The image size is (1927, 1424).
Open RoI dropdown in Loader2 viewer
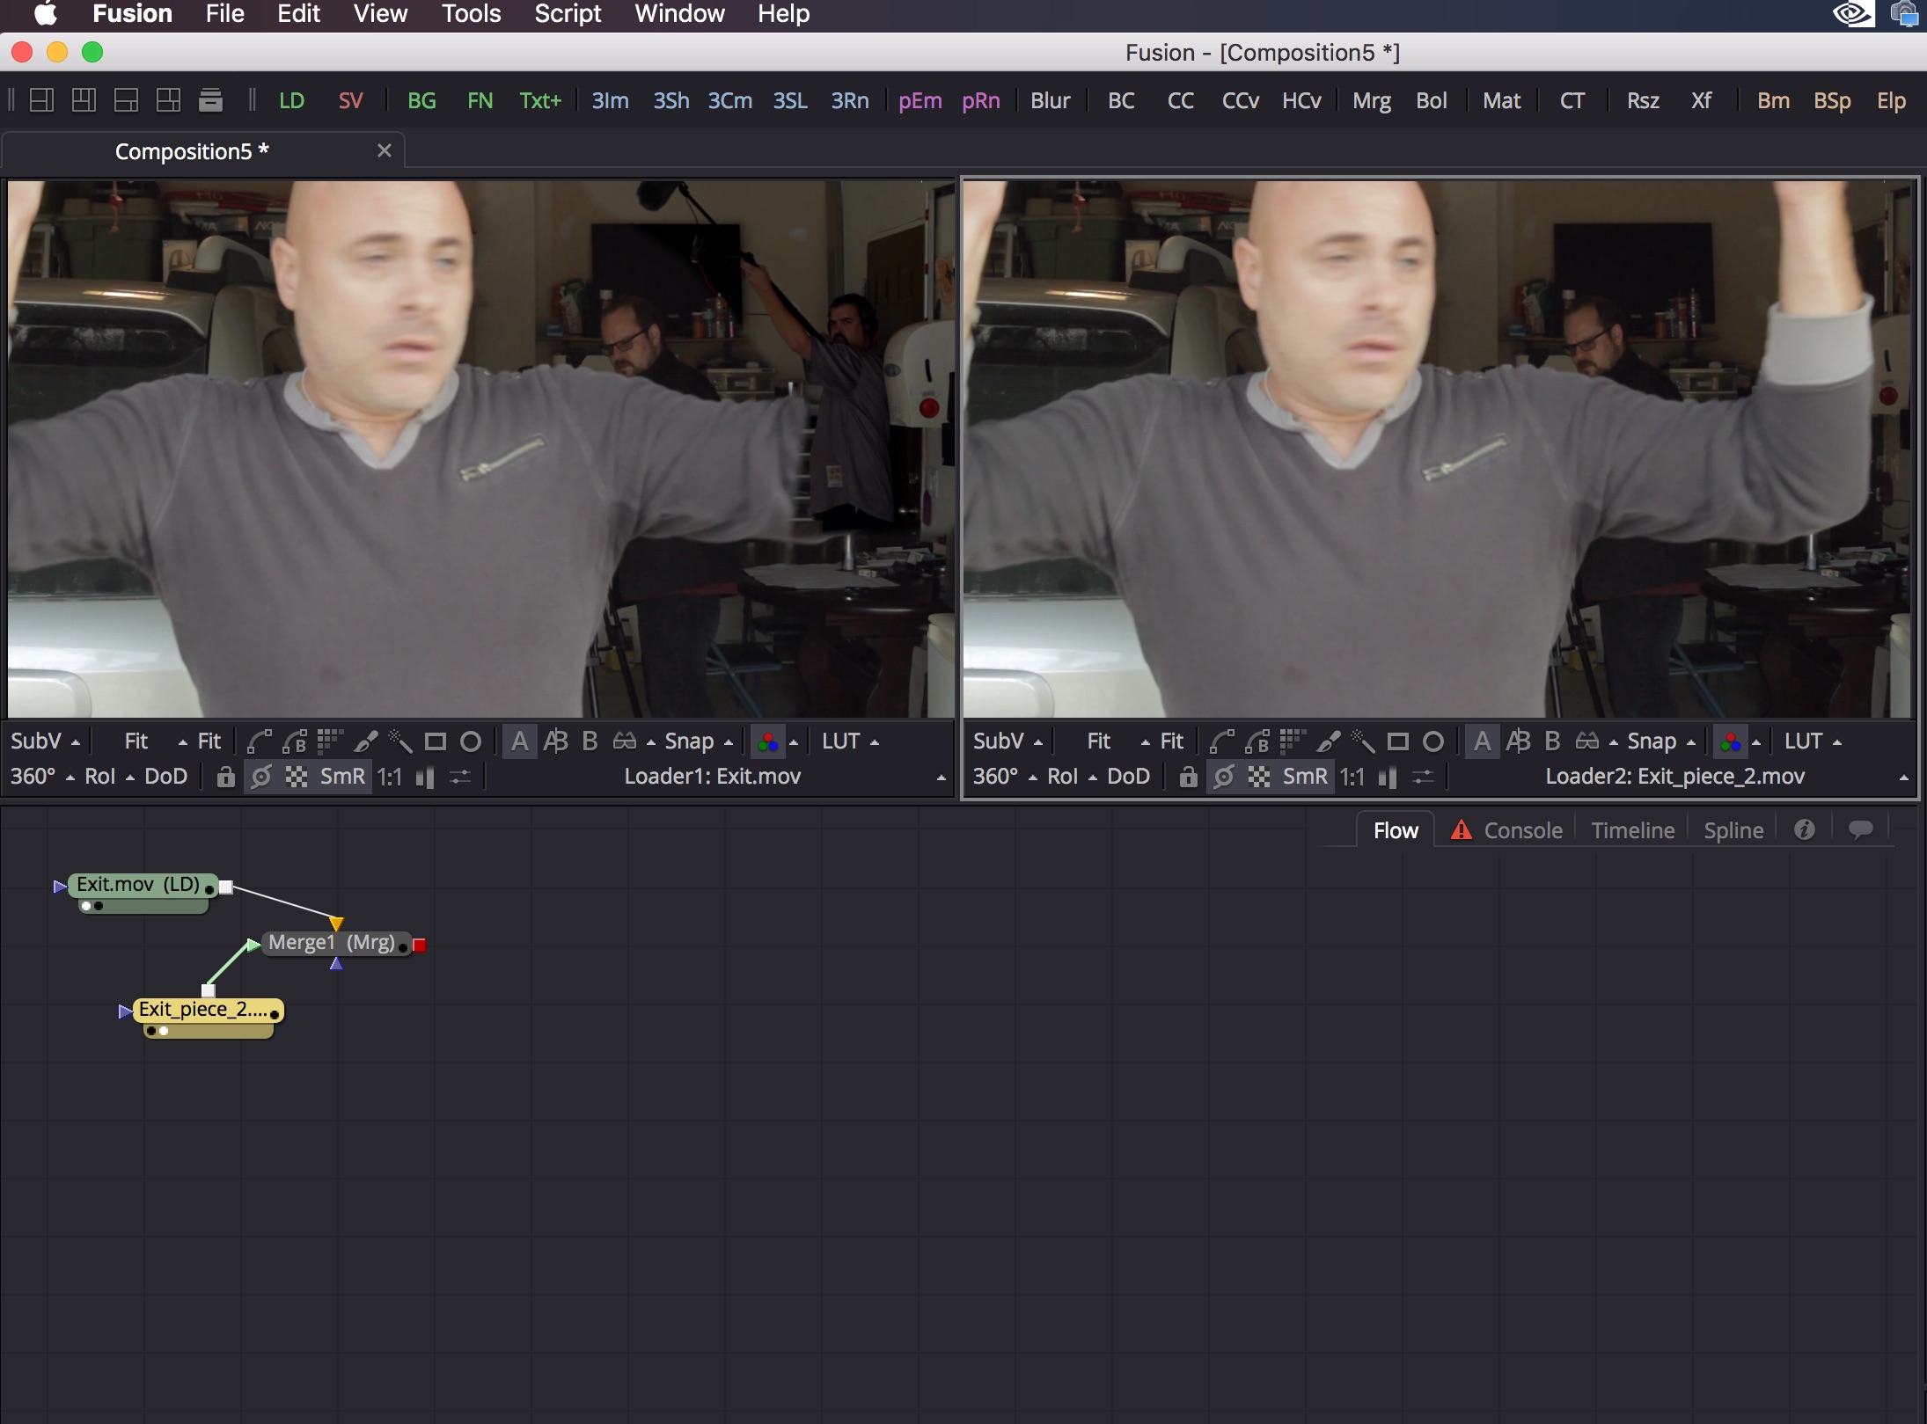pyautogui.click(x=1072, y=777)
